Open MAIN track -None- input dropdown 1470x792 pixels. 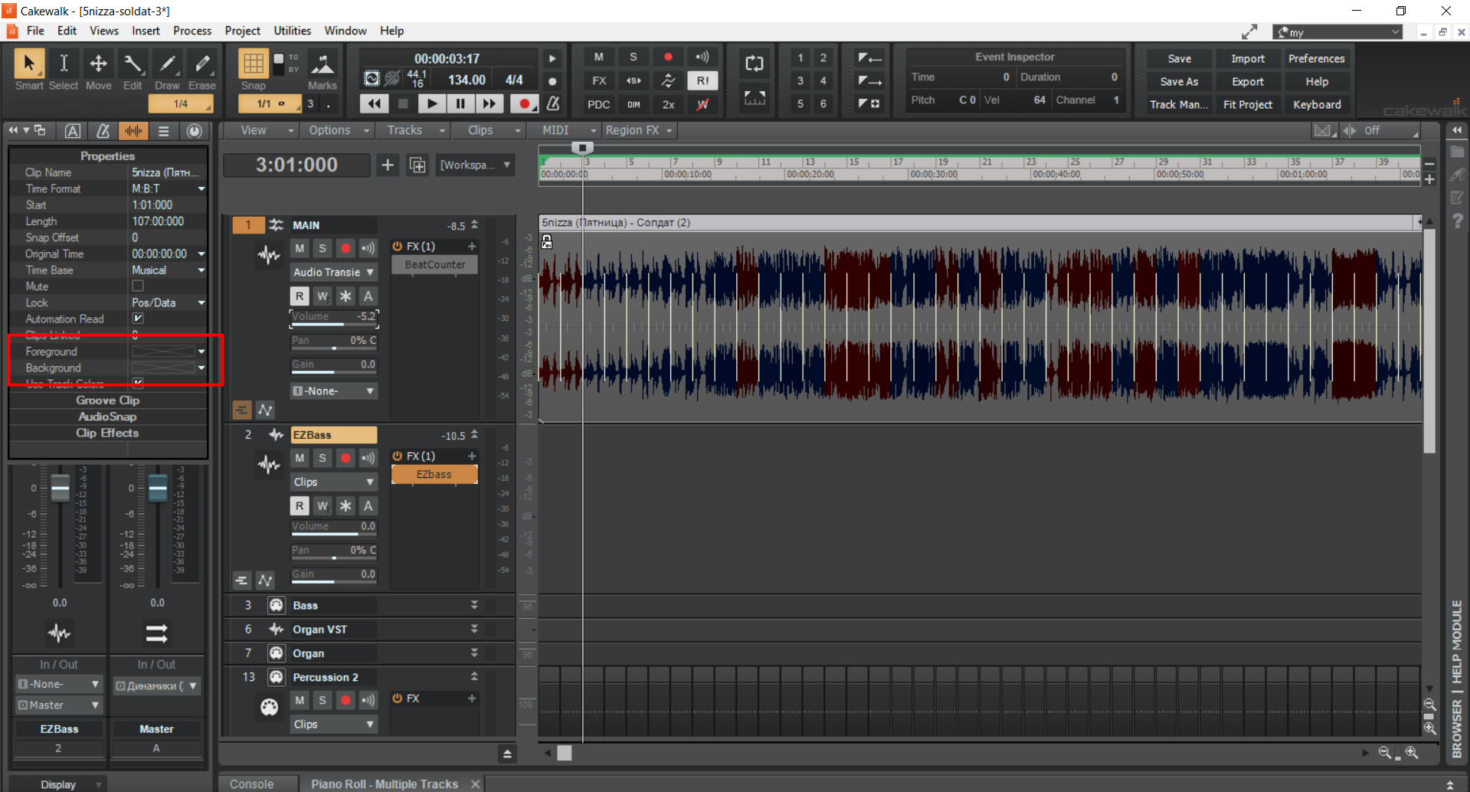click(x=333, y=391)
